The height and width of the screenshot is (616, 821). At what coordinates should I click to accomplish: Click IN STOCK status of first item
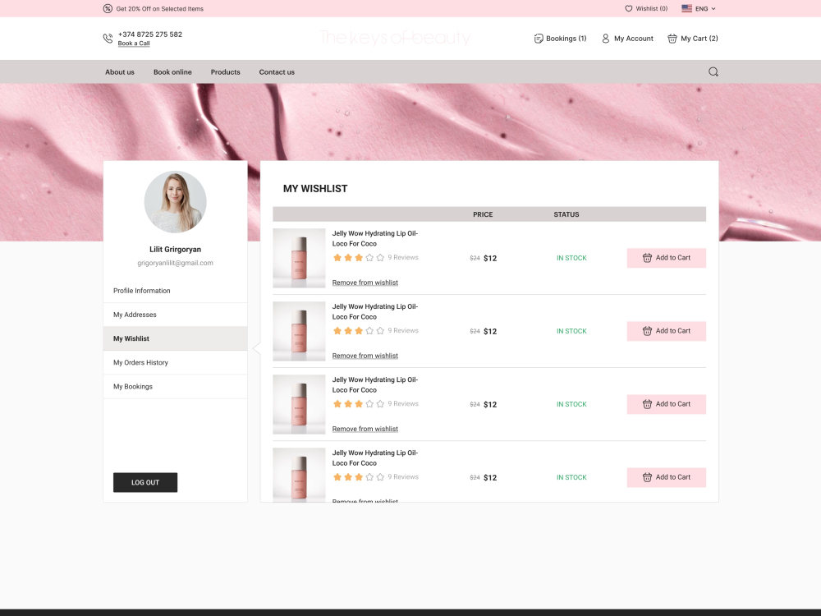(x=571, y=258)
